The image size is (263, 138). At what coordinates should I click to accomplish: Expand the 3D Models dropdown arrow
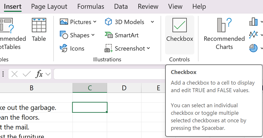point(153,22)
